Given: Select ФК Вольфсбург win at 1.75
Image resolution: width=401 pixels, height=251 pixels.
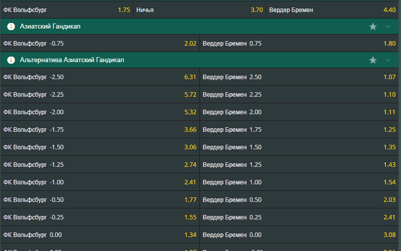Looking at the screenshot, I should (x=67, y=10).
